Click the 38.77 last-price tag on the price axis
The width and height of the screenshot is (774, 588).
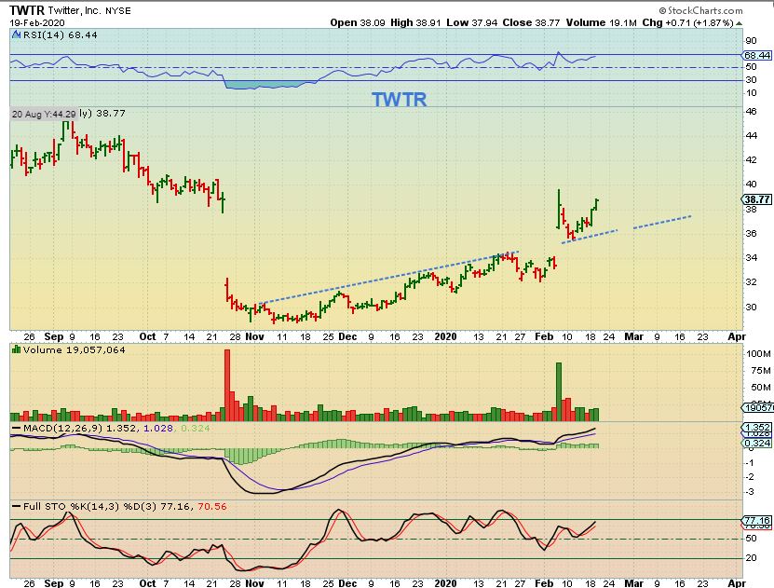coord(757,199)
